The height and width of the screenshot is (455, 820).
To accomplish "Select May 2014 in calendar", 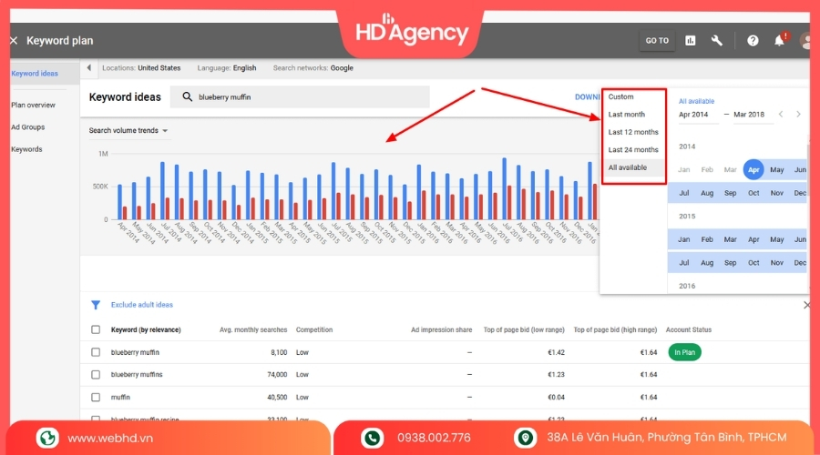I will click(x=776, y=170).
